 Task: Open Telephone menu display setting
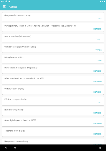[x=53, y=132]
